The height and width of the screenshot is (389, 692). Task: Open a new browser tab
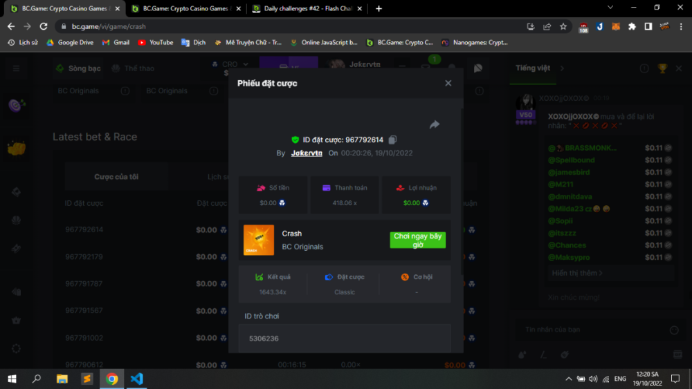coord(379,8)
